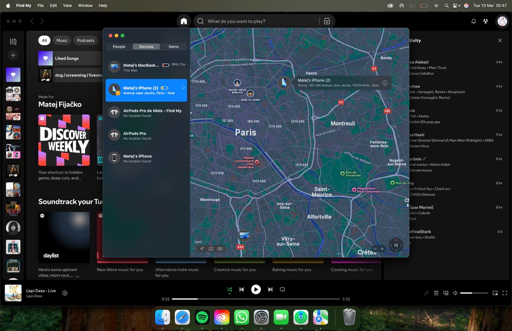This screenshot has height=331, width=512.
Task: Toggle shuffle playback
Action: pos(229,289)
